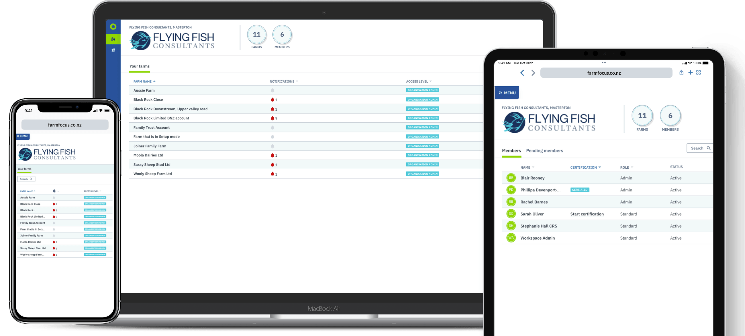Open the tablet MENU button

(x=507, y=93)
